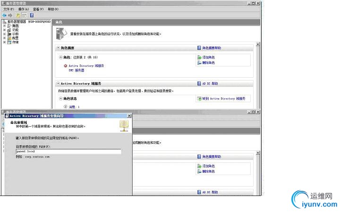Close the Active Directory 域服务安装向导 dialog
The width and height of the screenshot is (340, 212).
point(129,116)
